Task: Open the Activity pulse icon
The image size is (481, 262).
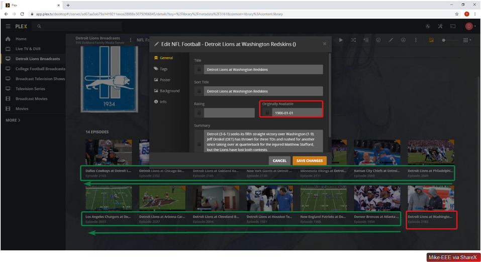Action: [428, 27]
